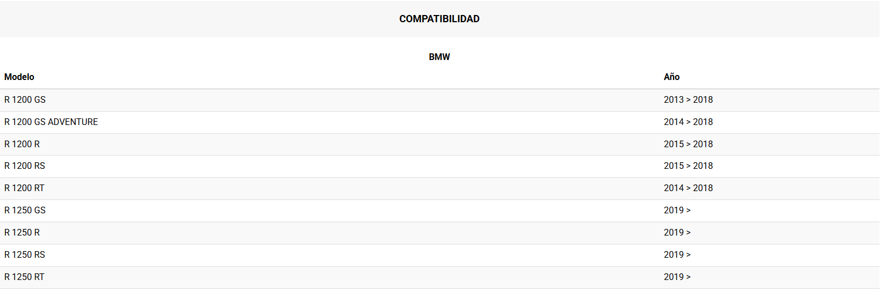Screen dimensions: 884x290
Task: Click the Modelo column header
Action: [19, 77]
